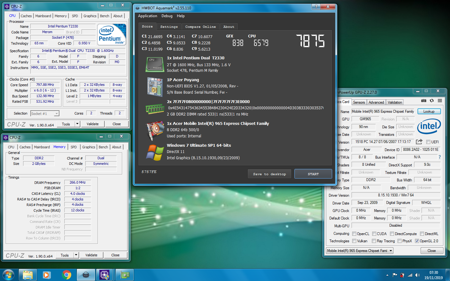Click the Intel Pentium inside logo
This screenshot has width=450, height=281.
(x=112, y=35)
